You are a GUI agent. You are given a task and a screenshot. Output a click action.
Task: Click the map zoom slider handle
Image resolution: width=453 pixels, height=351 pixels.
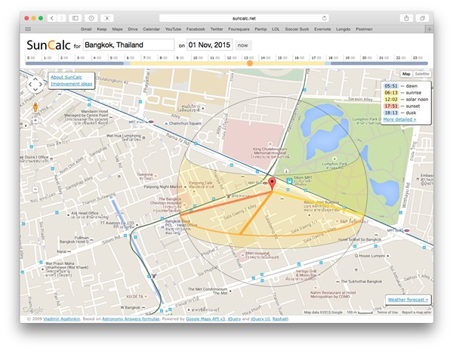click(x=35, y=139)
